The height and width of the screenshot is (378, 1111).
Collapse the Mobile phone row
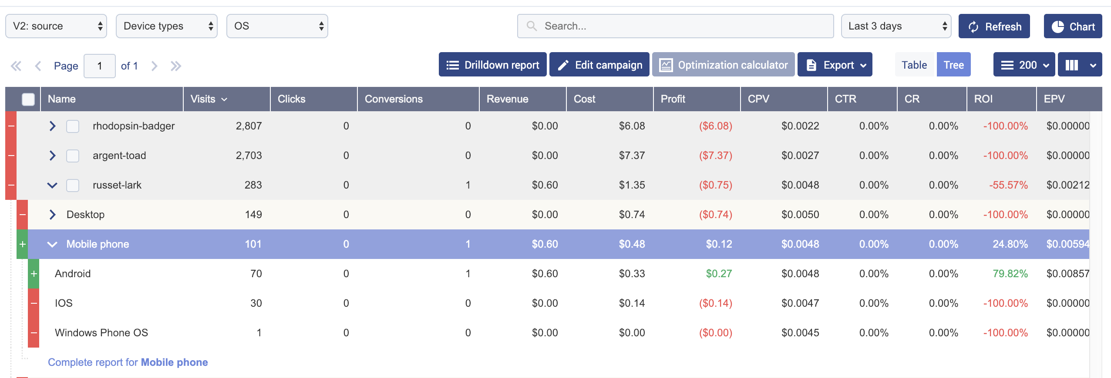coord(52,244)
